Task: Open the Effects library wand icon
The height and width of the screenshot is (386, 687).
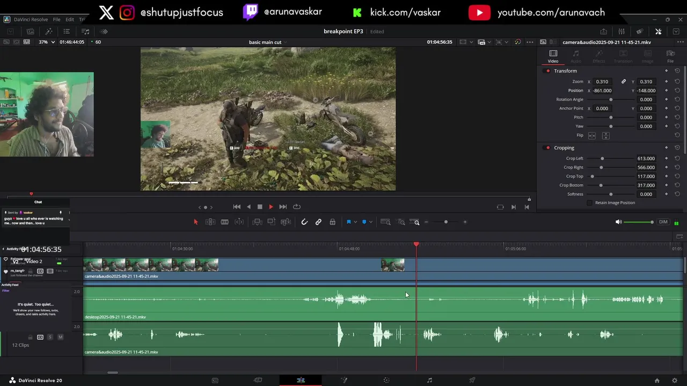Action: 48,32
